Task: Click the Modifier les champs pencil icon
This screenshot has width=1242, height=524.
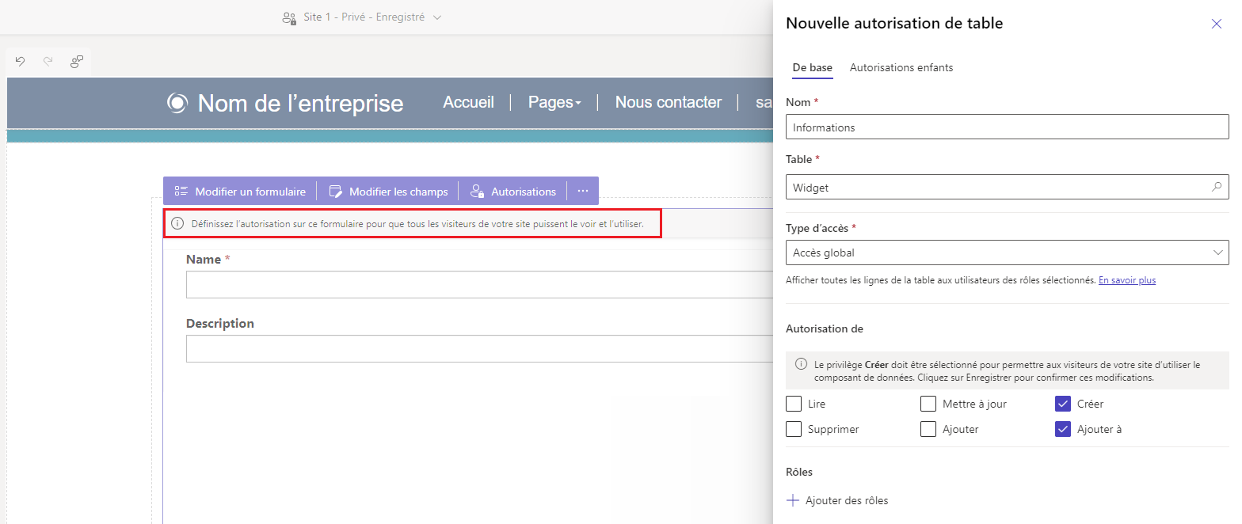Action: [335, 192]
